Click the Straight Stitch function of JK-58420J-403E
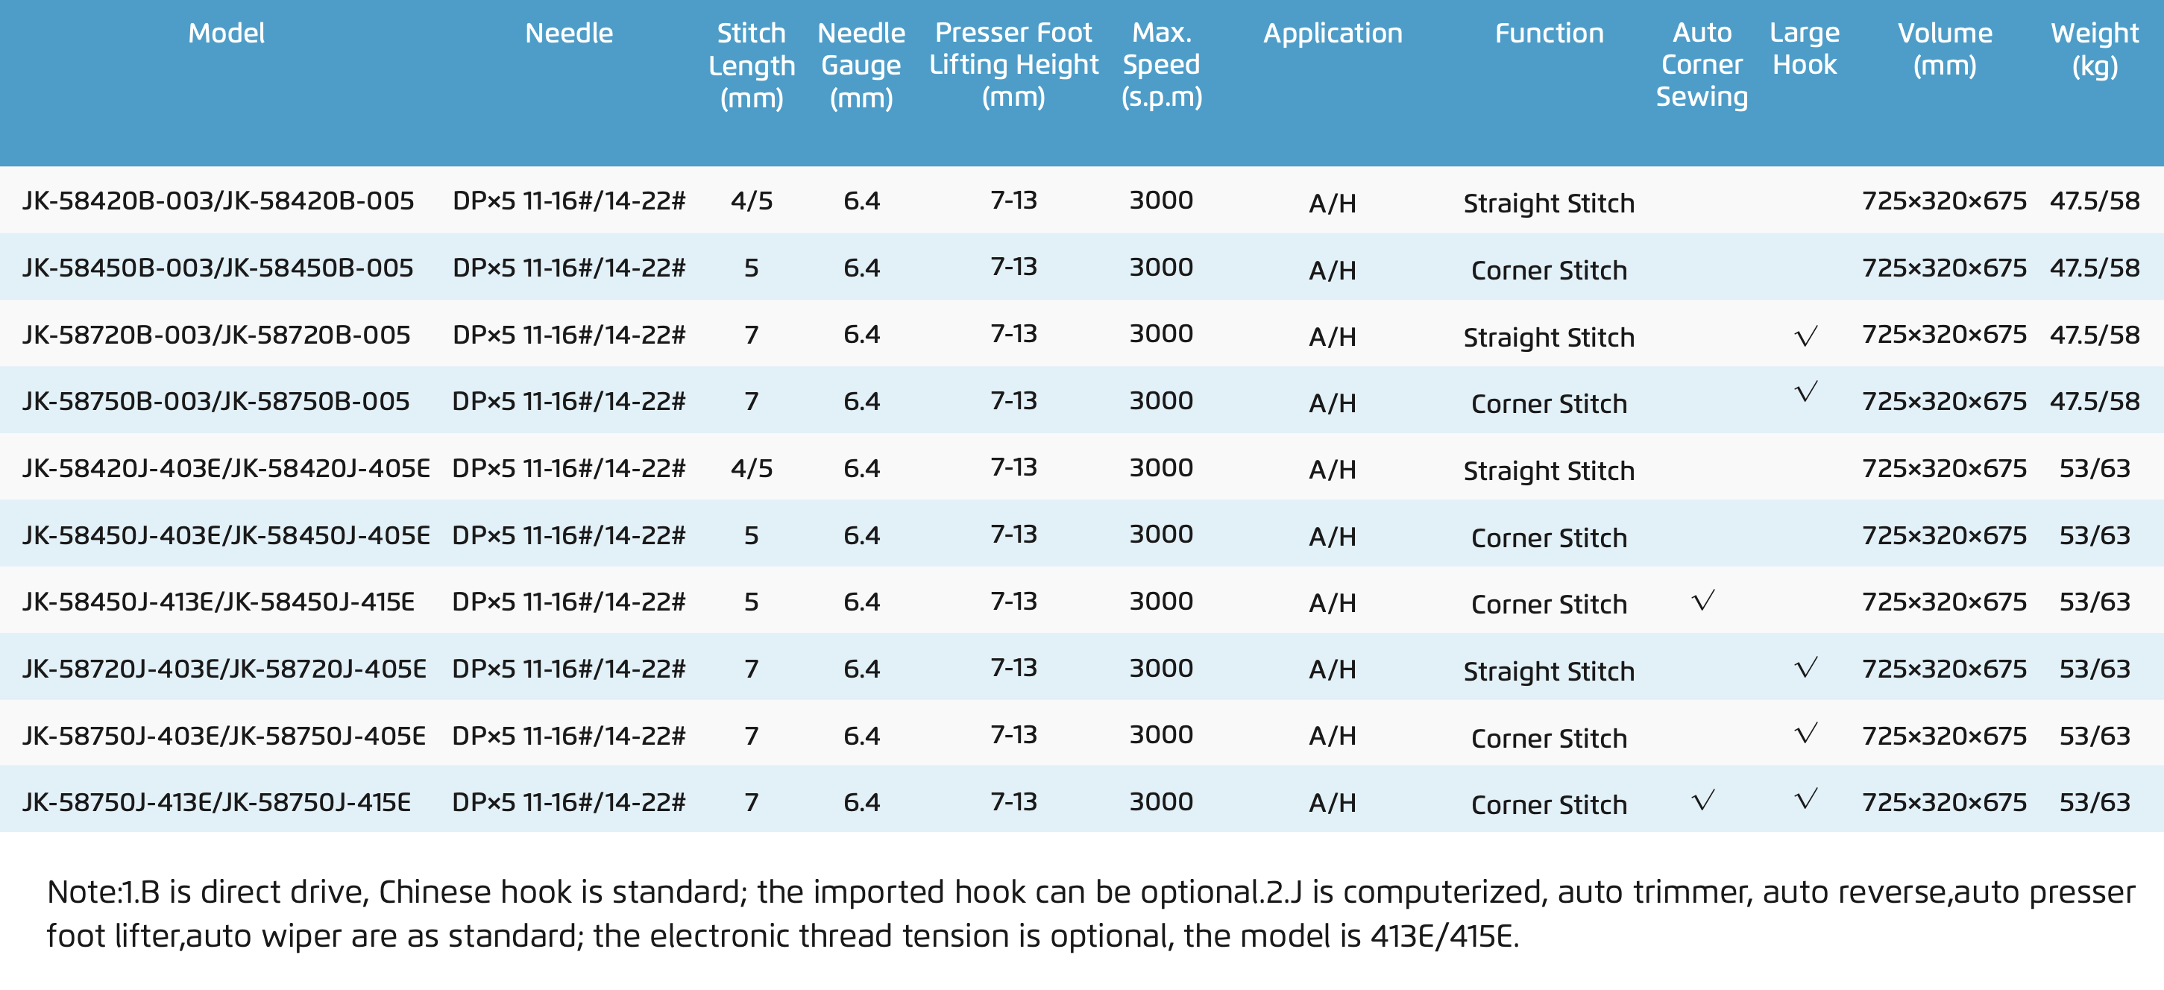The height and width of the screenshot is (990, 2164). (1548, 470)
